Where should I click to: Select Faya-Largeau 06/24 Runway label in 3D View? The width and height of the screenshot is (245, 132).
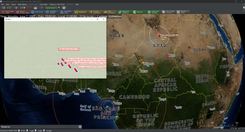click(x=92, y=67)
